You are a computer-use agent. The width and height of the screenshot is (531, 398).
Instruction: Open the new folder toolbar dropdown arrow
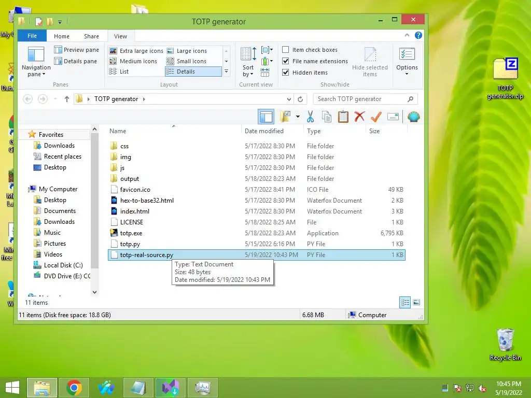pyautogui.click(x=298, y=117)
